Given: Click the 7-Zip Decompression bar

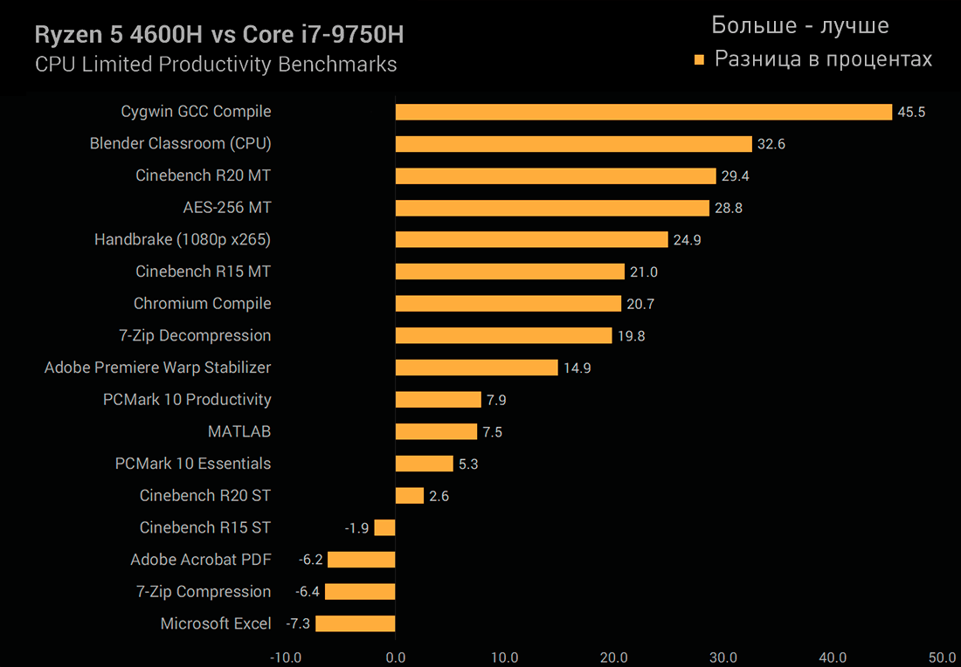Looking at the screenshot, I should tap(504, 335).
